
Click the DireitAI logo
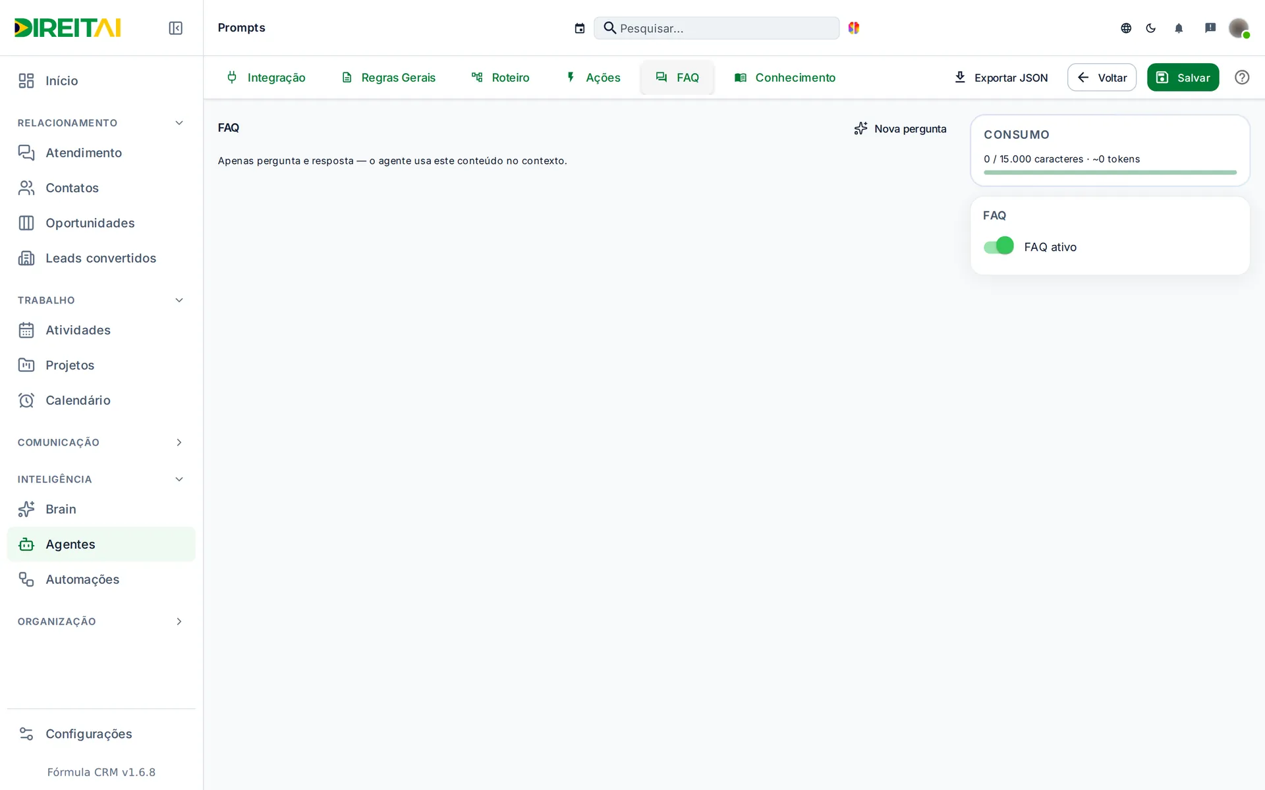(68, 28)
